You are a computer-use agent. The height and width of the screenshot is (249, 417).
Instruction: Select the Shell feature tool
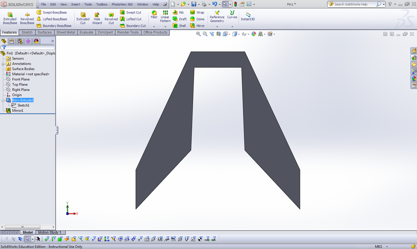click(179, 26)
